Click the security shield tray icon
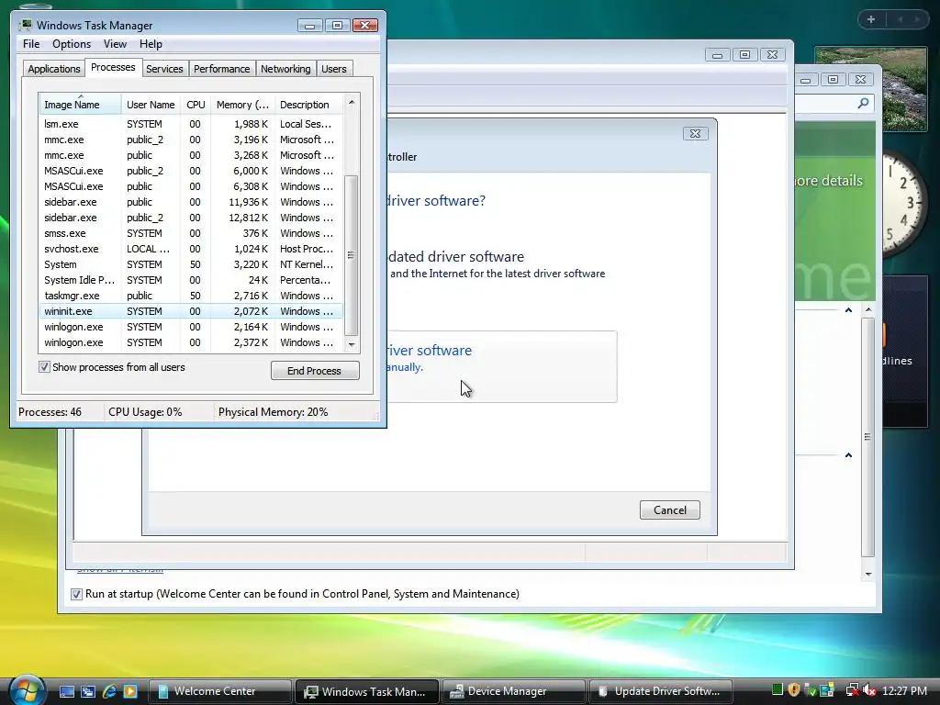The height and width of the screenshot is (705, 940). tap(794, 690)
